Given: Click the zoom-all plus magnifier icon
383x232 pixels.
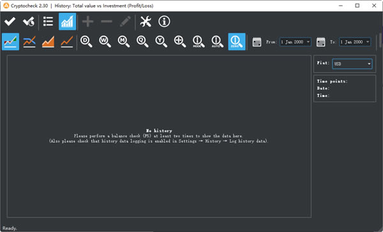Looking at the screenshot, I should (180, 41).
